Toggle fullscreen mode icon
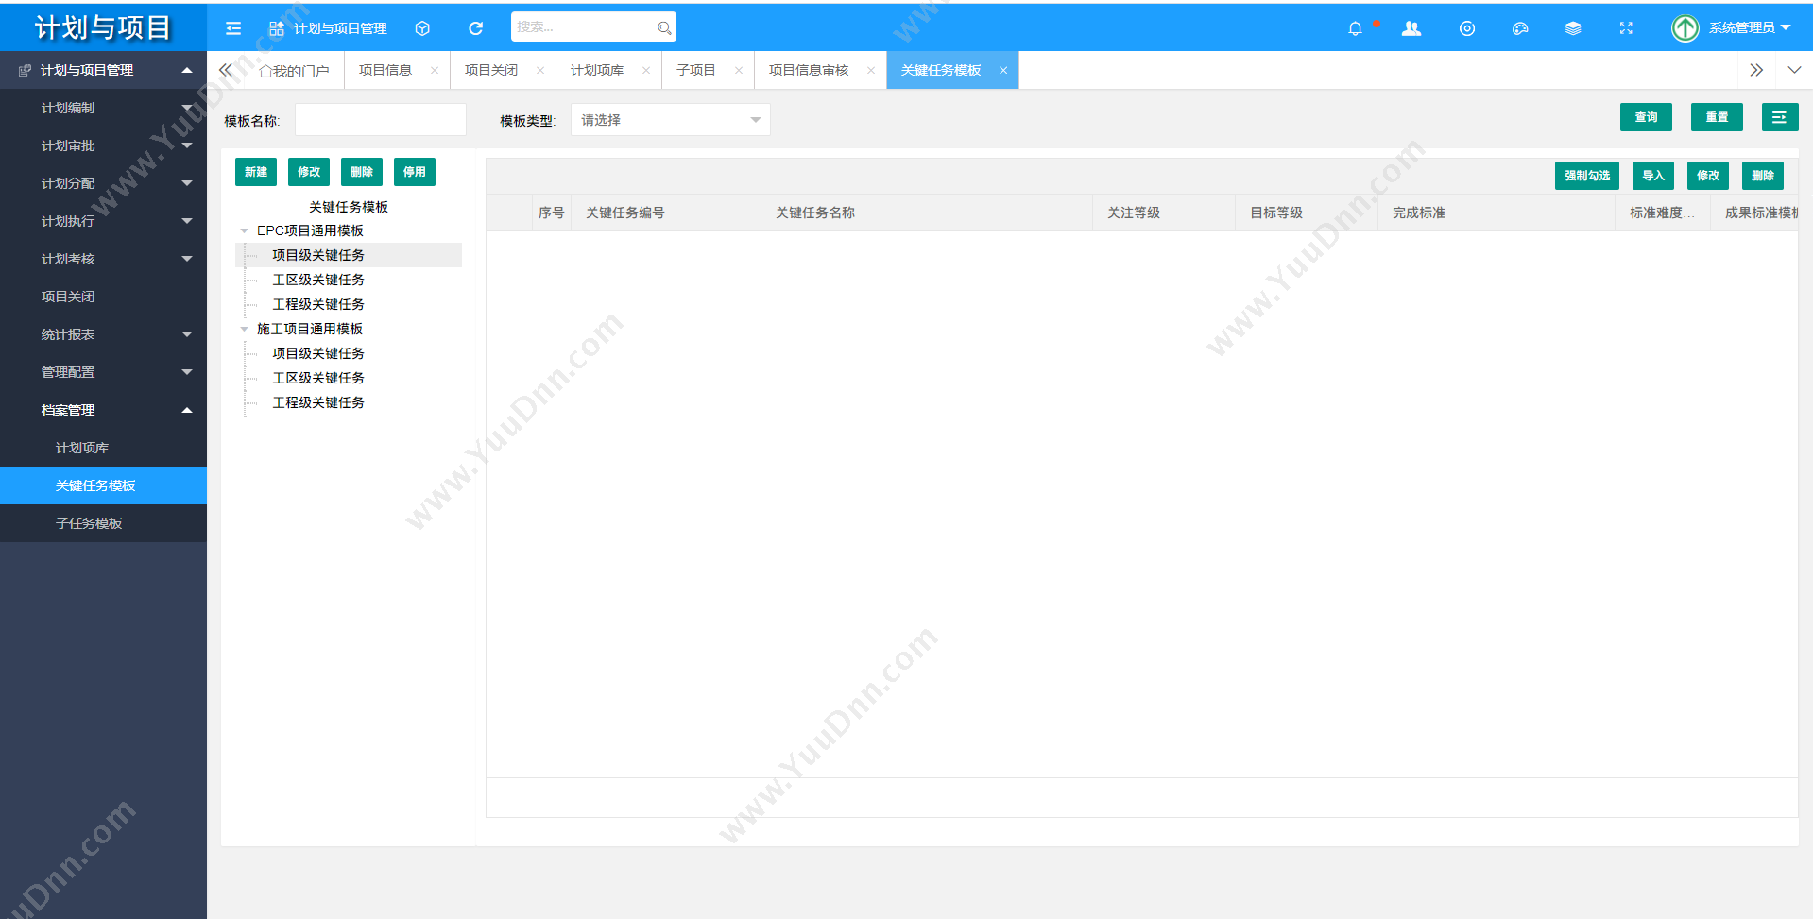 [x=1625, y=28]
